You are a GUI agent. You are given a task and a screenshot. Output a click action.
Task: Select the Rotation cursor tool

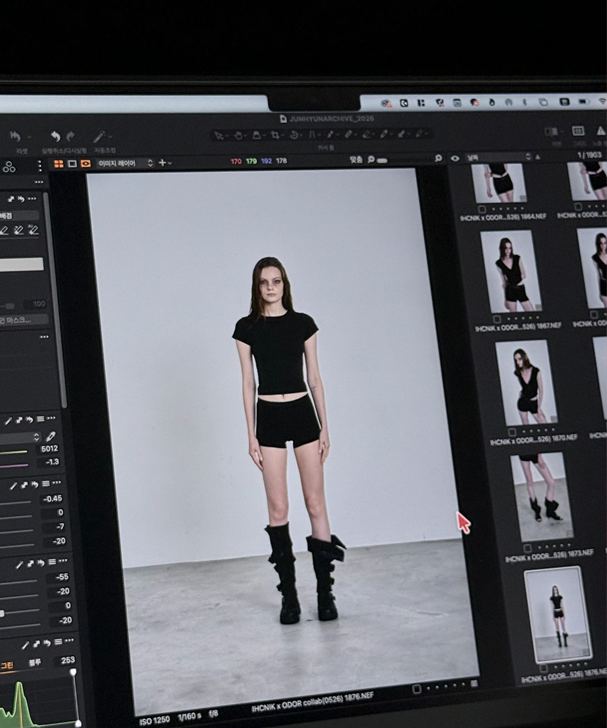tap(293, 135)
